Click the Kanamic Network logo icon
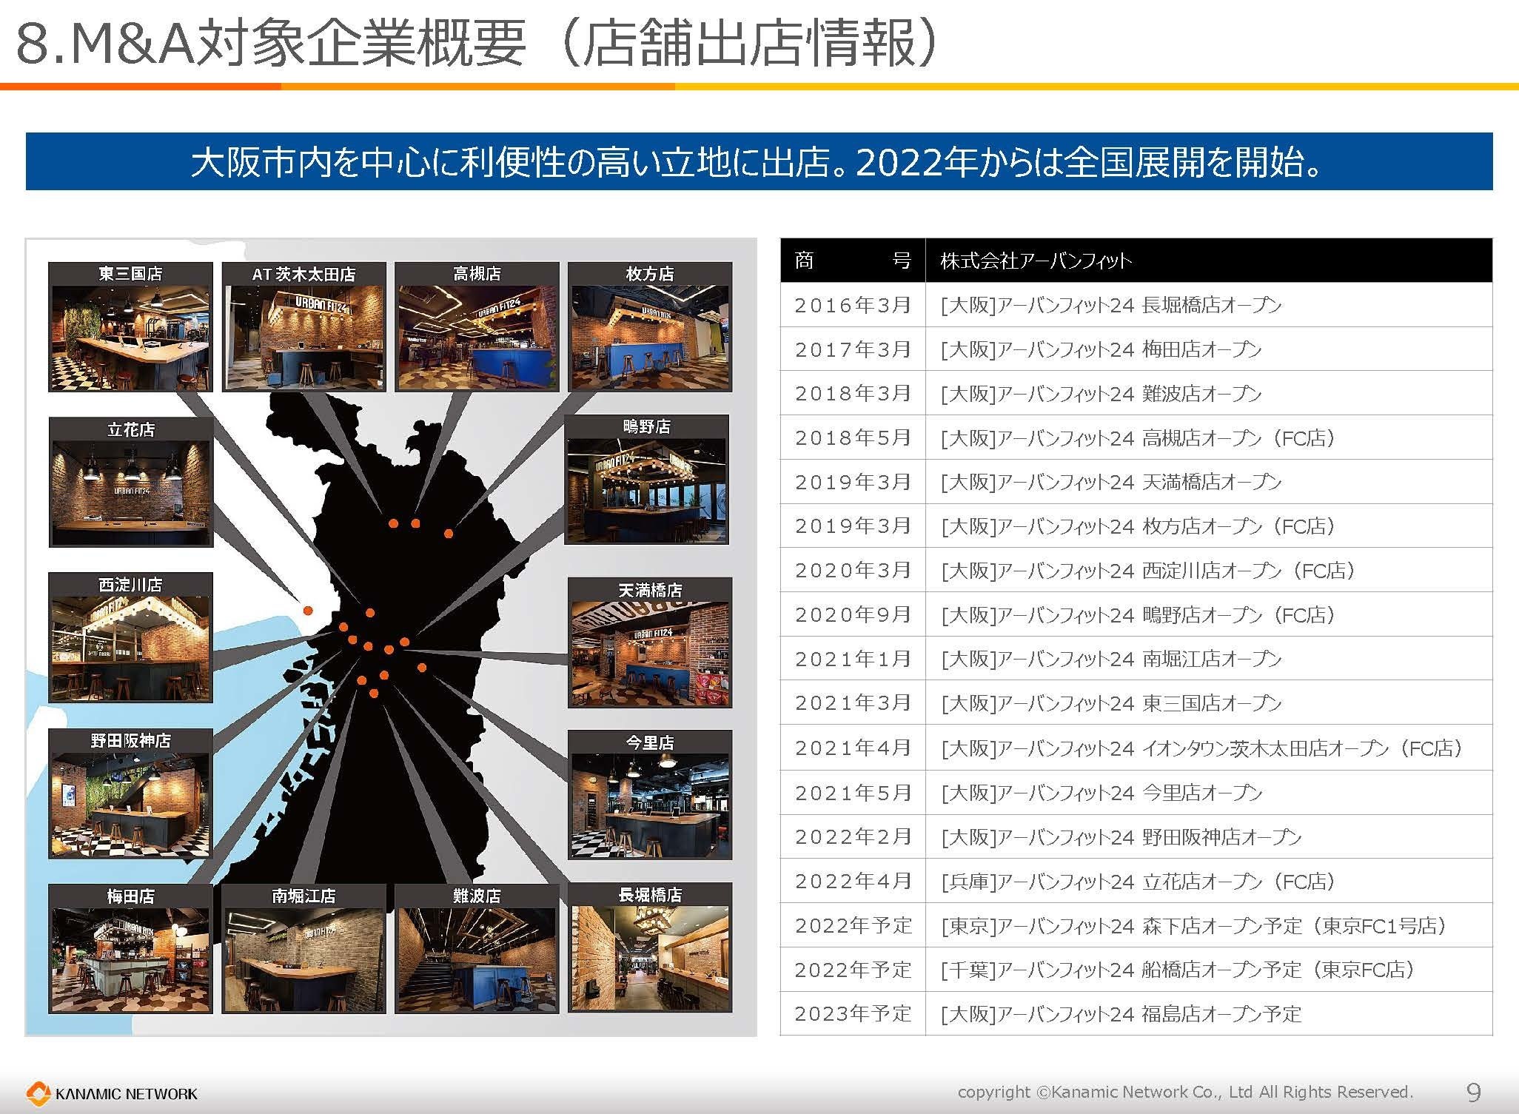Image resolution: width=1519 pixels, height=1114 pixels. coord(38,1093)
